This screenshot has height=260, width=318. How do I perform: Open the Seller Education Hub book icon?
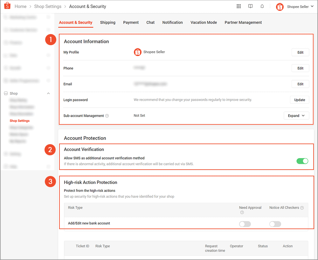point(250,6)
